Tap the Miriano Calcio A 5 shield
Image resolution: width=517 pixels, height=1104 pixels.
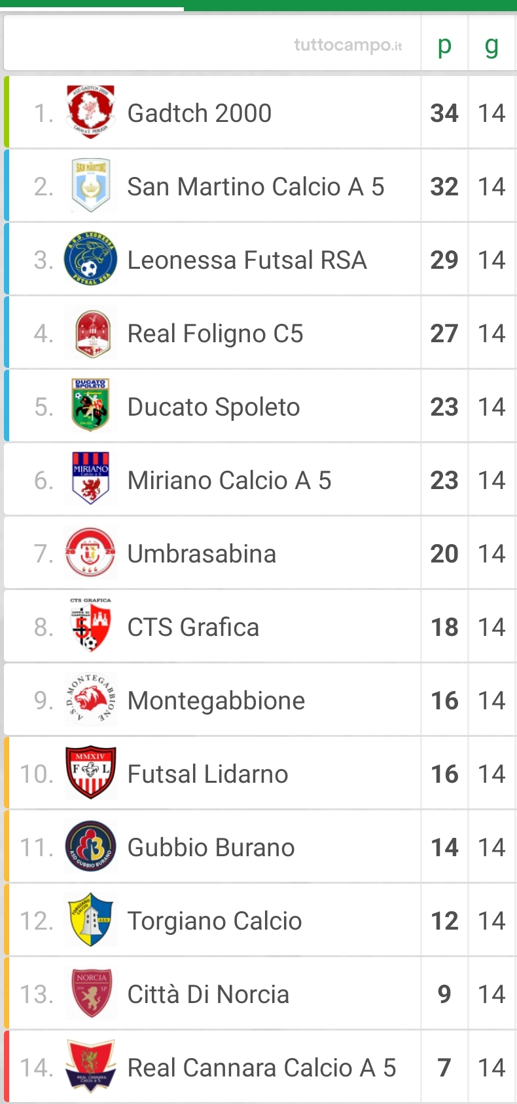[x=91, y=479]
